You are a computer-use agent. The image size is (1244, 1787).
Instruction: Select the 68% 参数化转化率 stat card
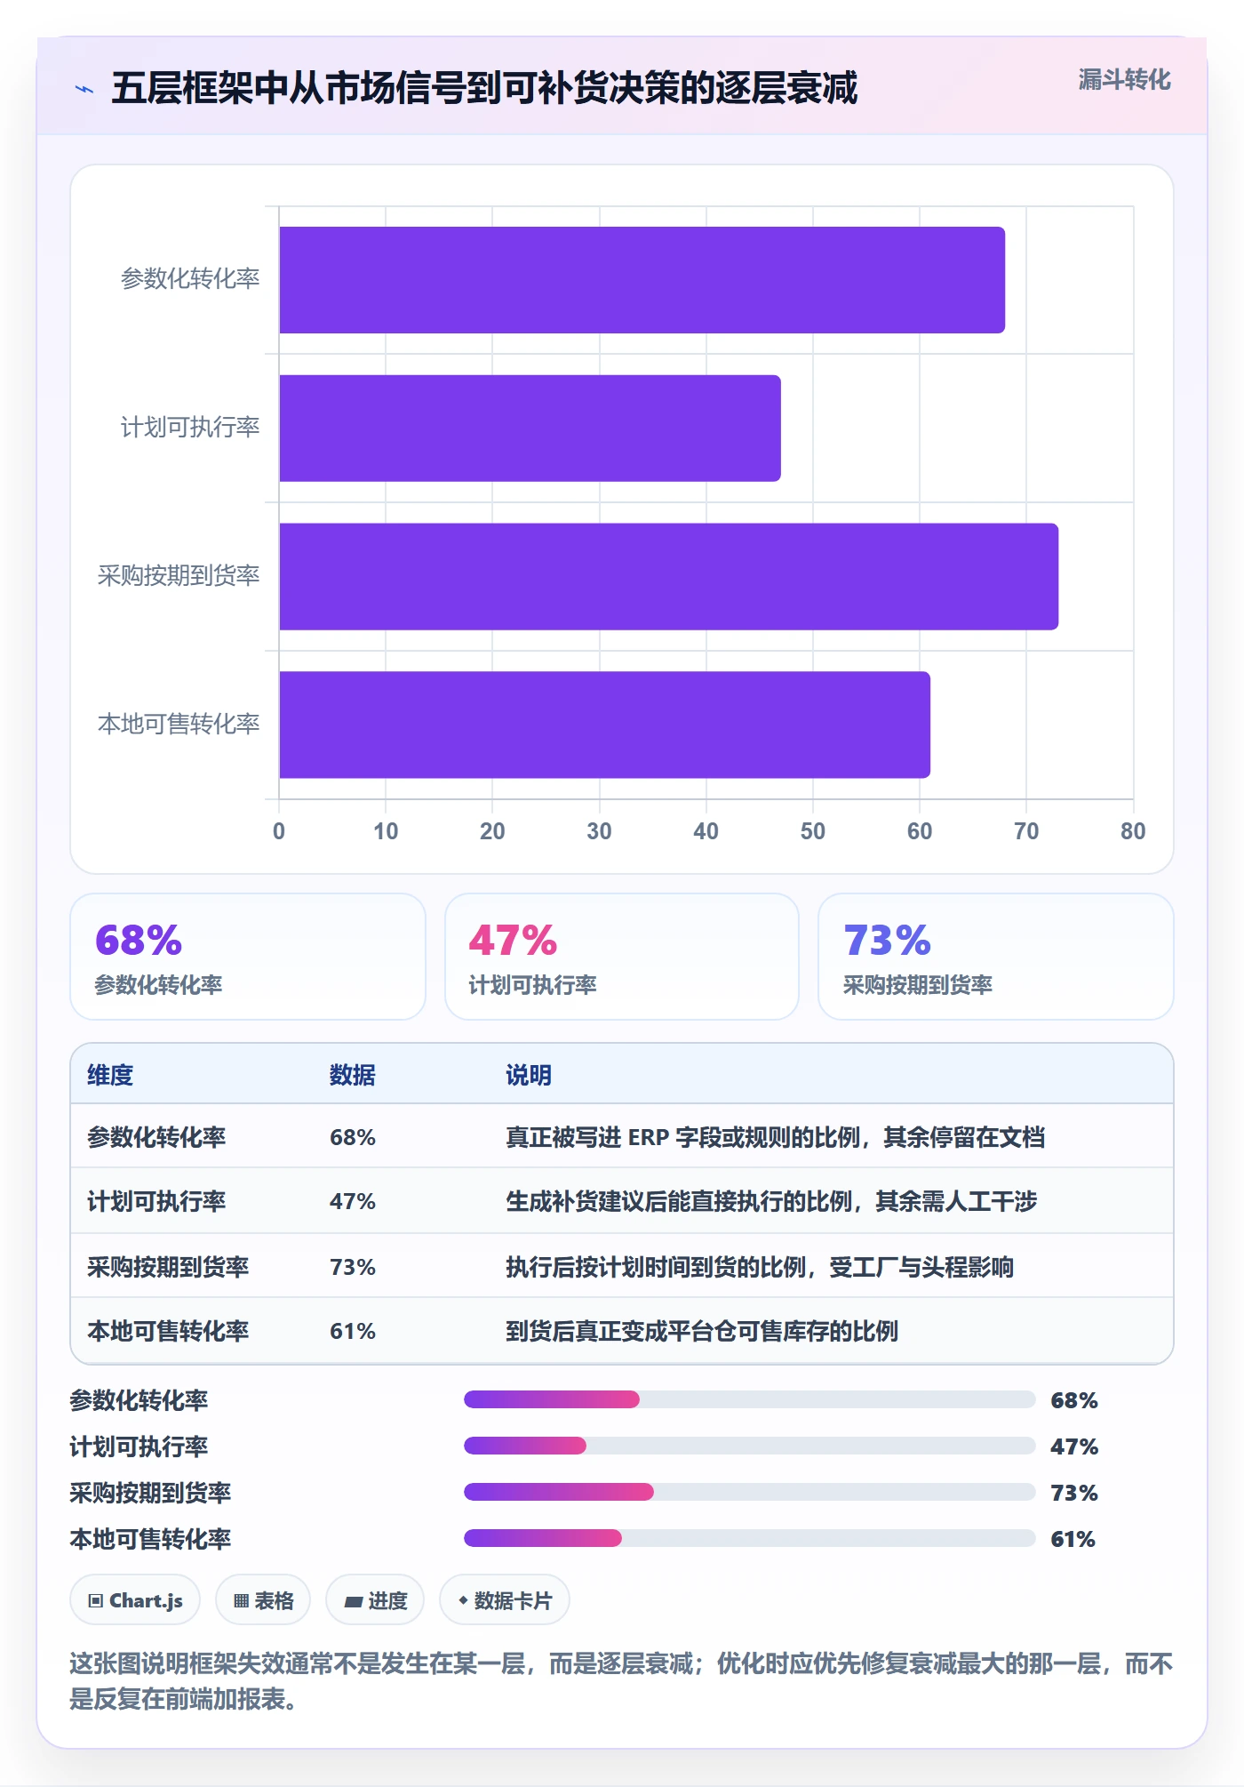(x=248, y=957)
